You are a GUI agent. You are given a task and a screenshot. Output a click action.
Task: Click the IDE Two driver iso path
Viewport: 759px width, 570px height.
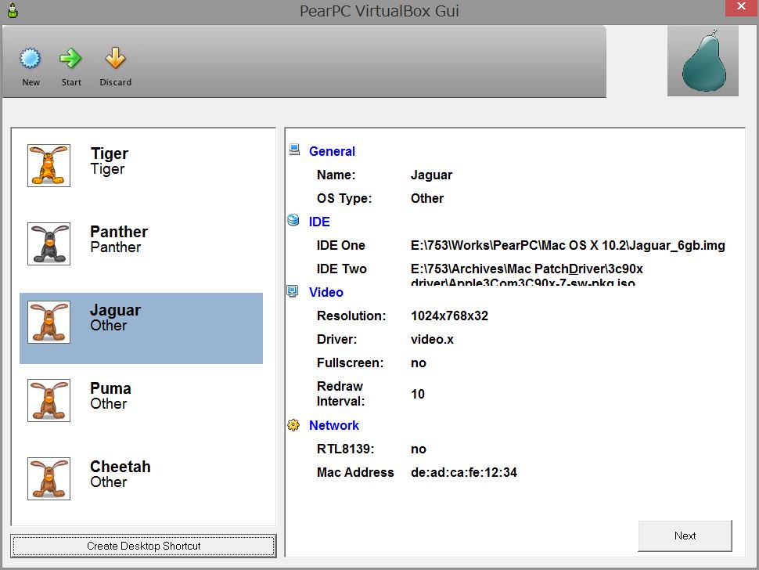click(527, 275)
